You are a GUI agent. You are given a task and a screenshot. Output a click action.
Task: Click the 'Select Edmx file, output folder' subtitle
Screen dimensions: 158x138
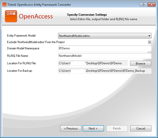click(103, 19)
